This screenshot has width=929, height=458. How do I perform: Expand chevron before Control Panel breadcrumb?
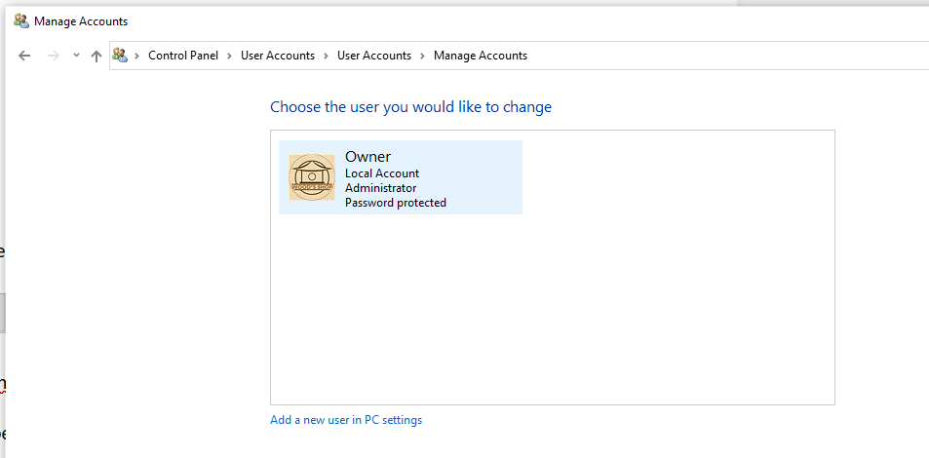pyautogui.click(x=136, y=56)
